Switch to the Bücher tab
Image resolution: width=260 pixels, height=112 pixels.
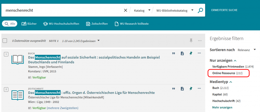(29, 24)
